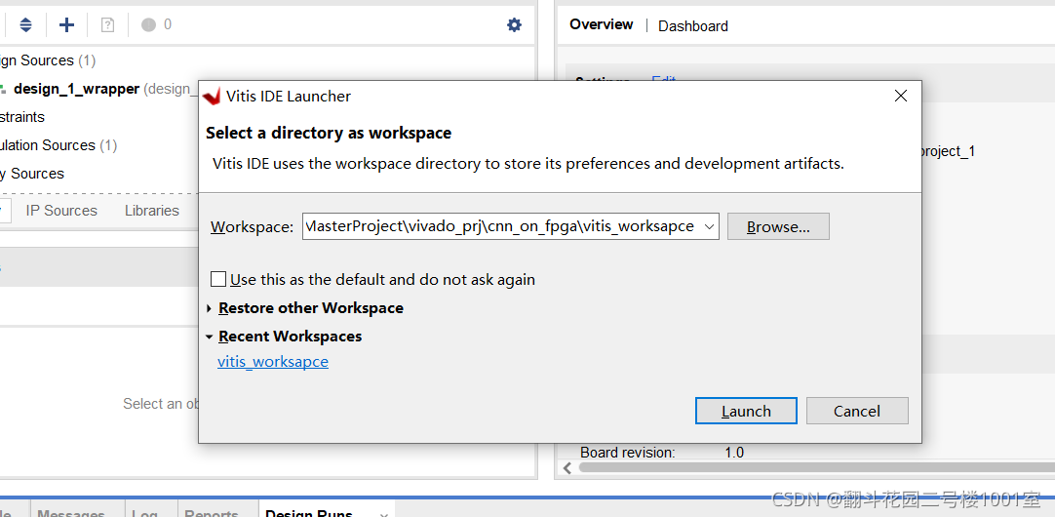Select the Constraints tree node
This screenshot has width=1055, height=517.
22,117
